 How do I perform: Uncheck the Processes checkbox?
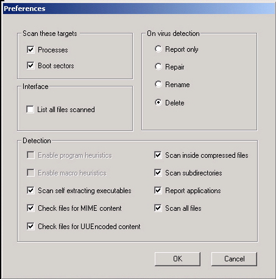[30, 49]
